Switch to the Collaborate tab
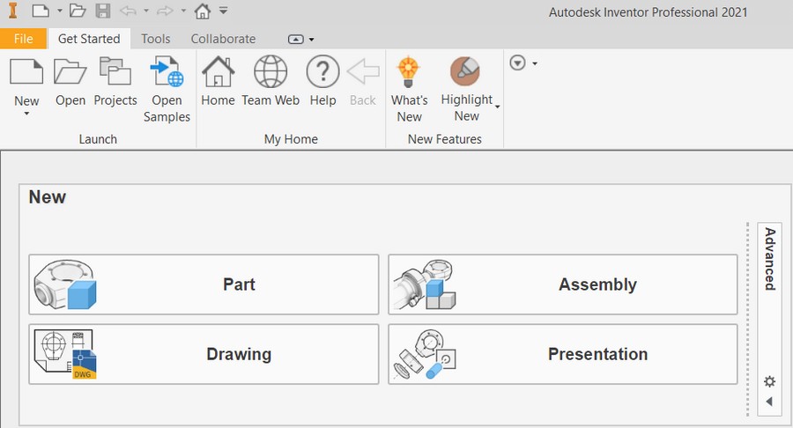 point(223,39)
